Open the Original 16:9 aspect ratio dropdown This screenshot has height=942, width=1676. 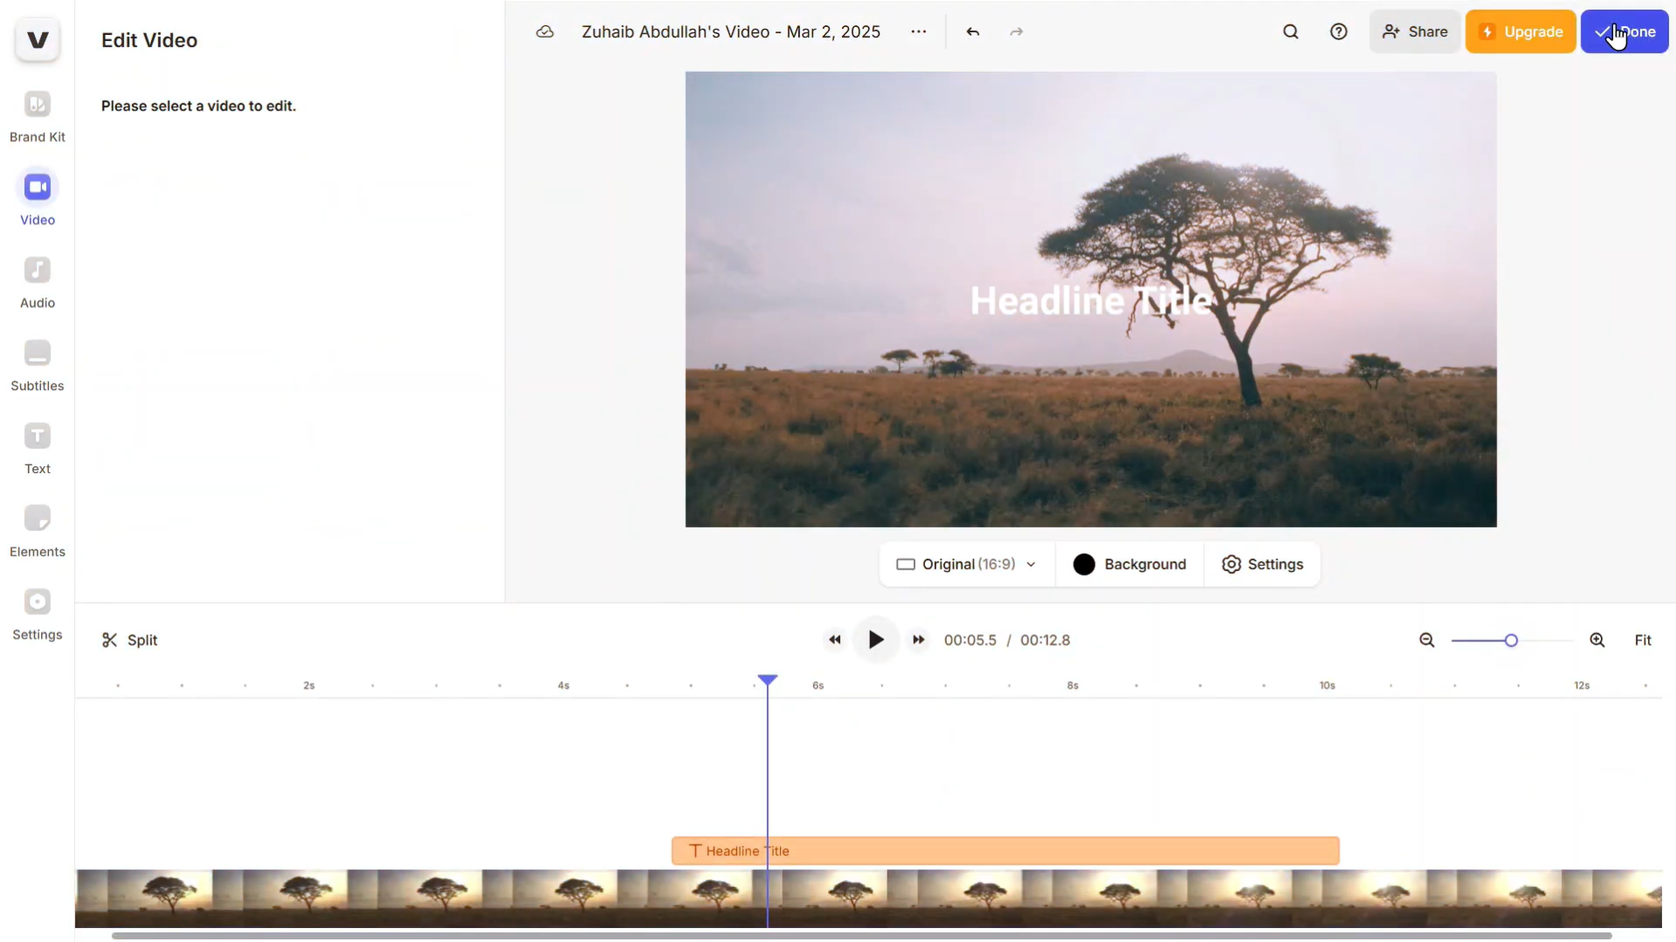click(x=965, y=564)
